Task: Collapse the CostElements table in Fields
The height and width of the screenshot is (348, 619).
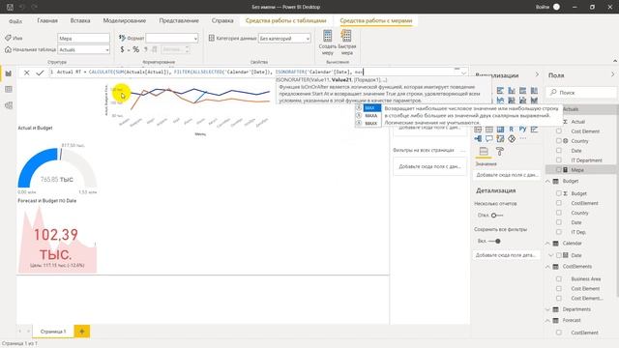Action: pyautogui.click(x=547, y=267)
